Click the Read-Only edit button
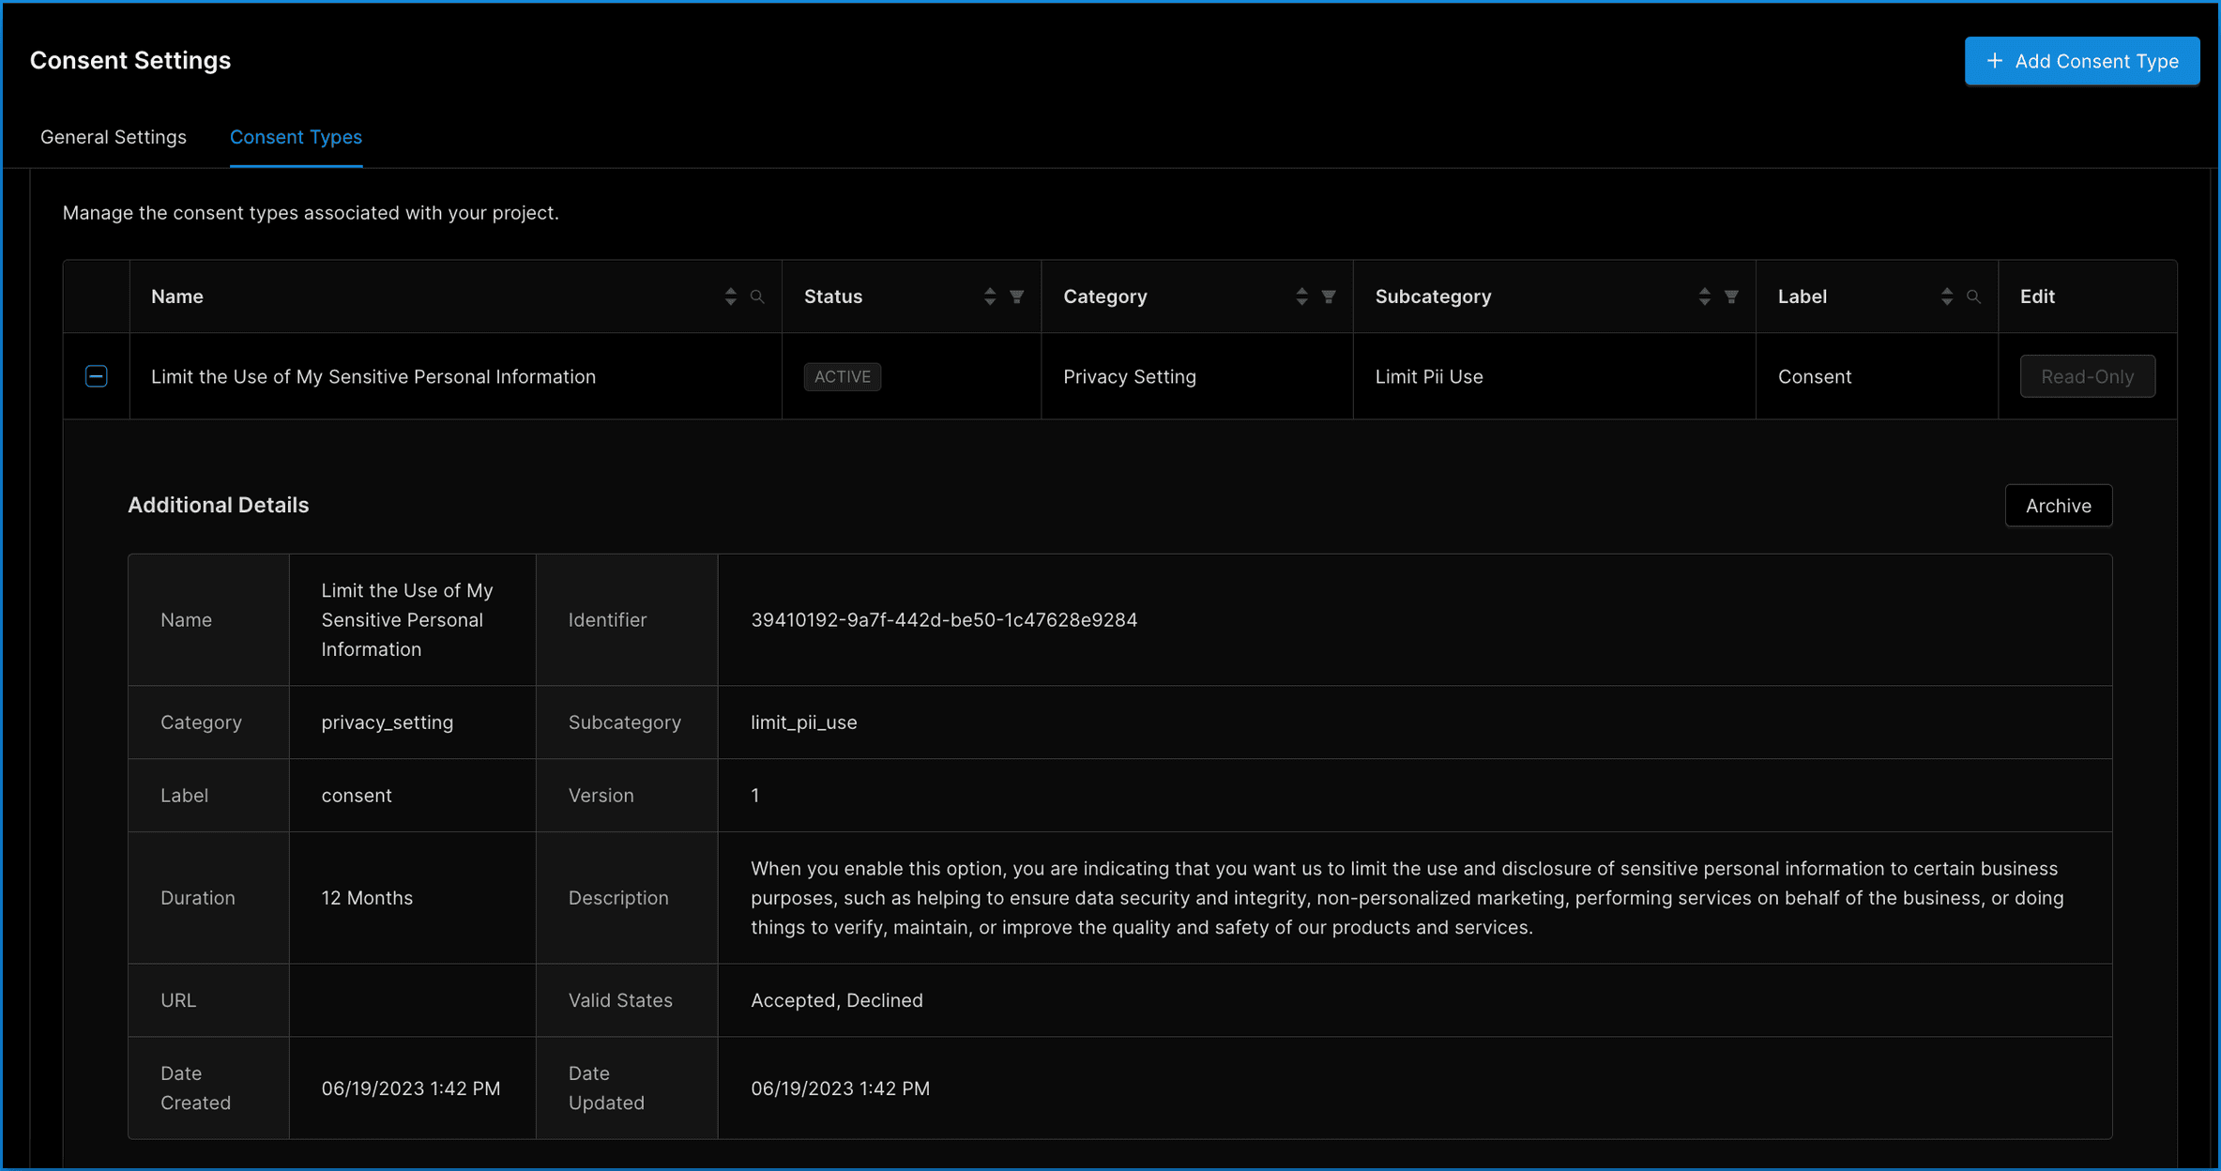2221x1171 pixels. click(x=2087, y=376)
